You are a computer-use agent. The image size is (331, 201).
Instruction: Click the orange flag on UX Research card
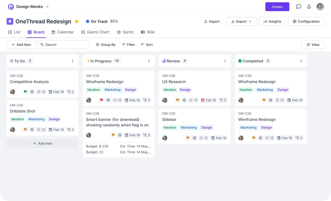(x=178, y=100)
